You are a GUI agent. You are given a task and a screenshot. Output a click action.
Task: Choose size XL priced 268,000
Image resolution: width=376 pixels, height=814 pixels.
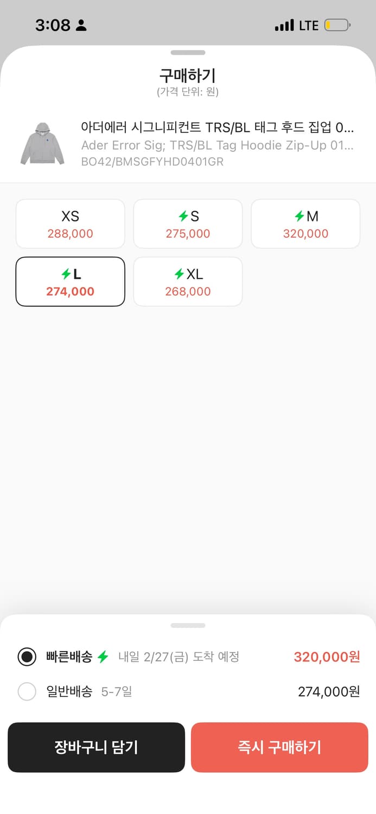pos(188,282)
